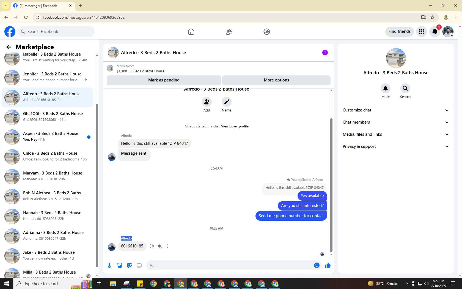Open the Chrome tab search dropdown
Image resolution: width=462 pixels, height=289 pixels.
pyautogui.click(x=5, y=6)
